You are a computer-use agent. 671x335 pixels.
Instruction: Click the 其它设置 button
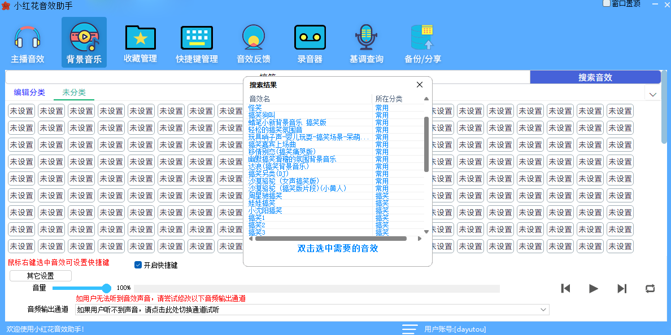tap(41, 276)
